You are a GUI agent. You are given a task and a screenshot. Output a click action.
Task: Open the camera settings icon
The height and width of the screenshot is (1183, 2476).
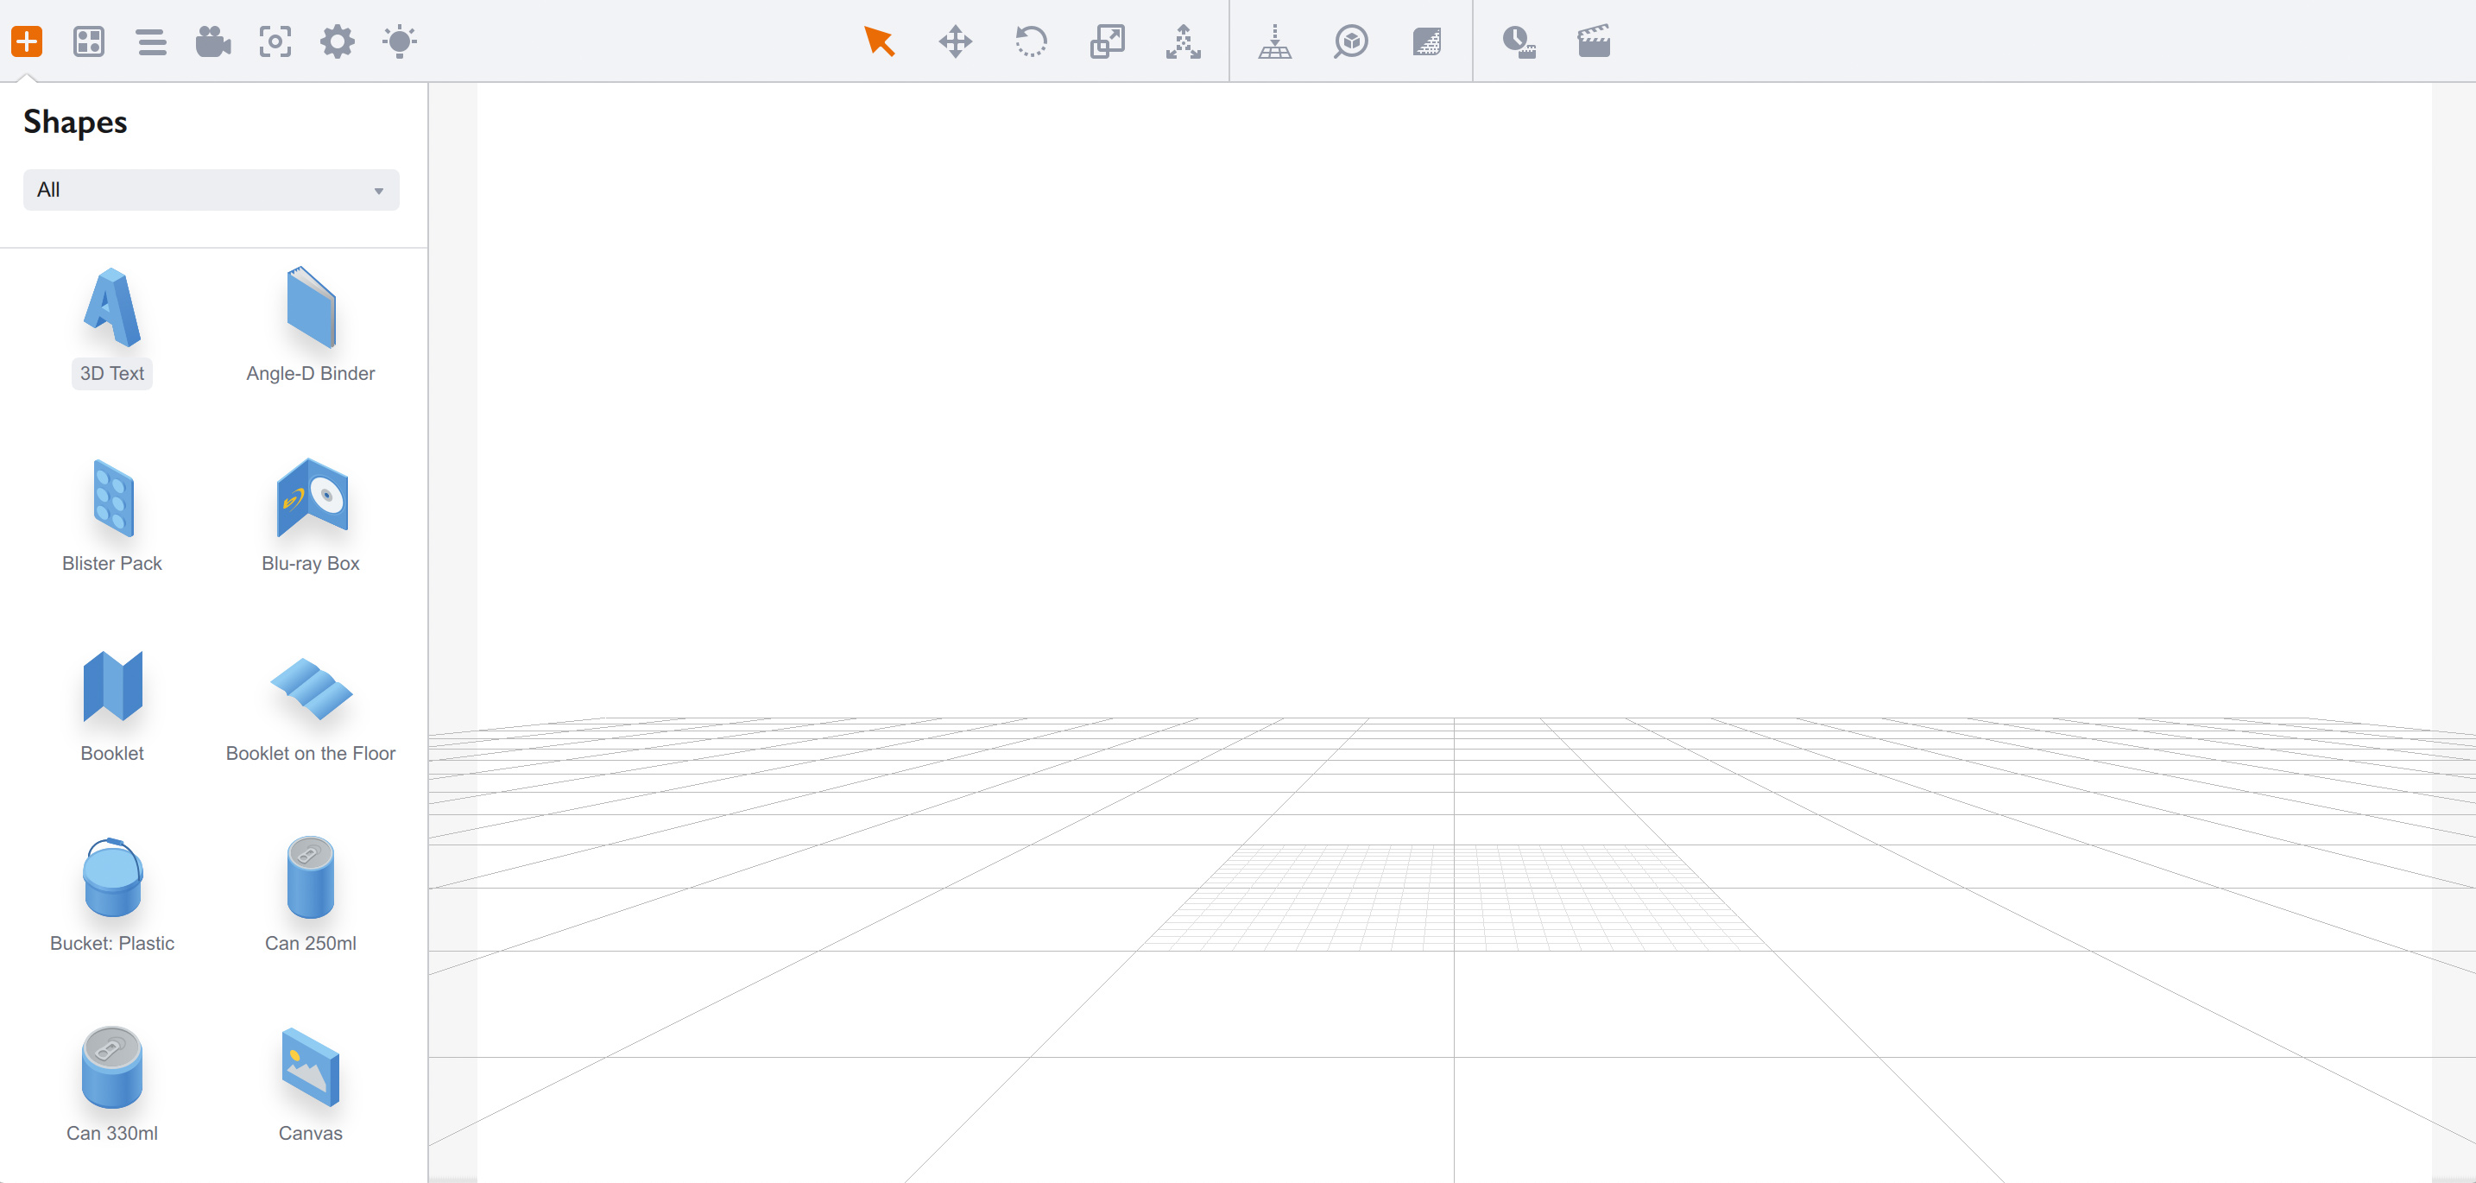(x=212, y=41)
